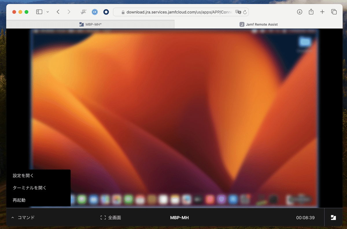Click the dark circle extension icon
The width and height of the screenshot is (347, 229).
pyautogui.click(x=106, y=12)
